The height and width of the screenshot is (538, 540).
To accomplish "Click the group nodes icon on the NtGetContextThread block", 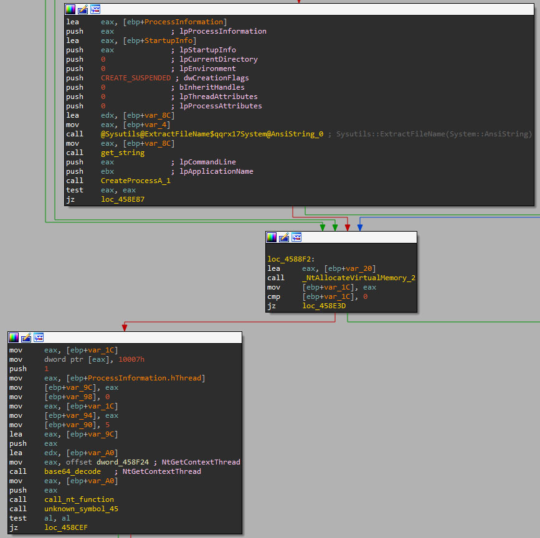I will 39,337.
